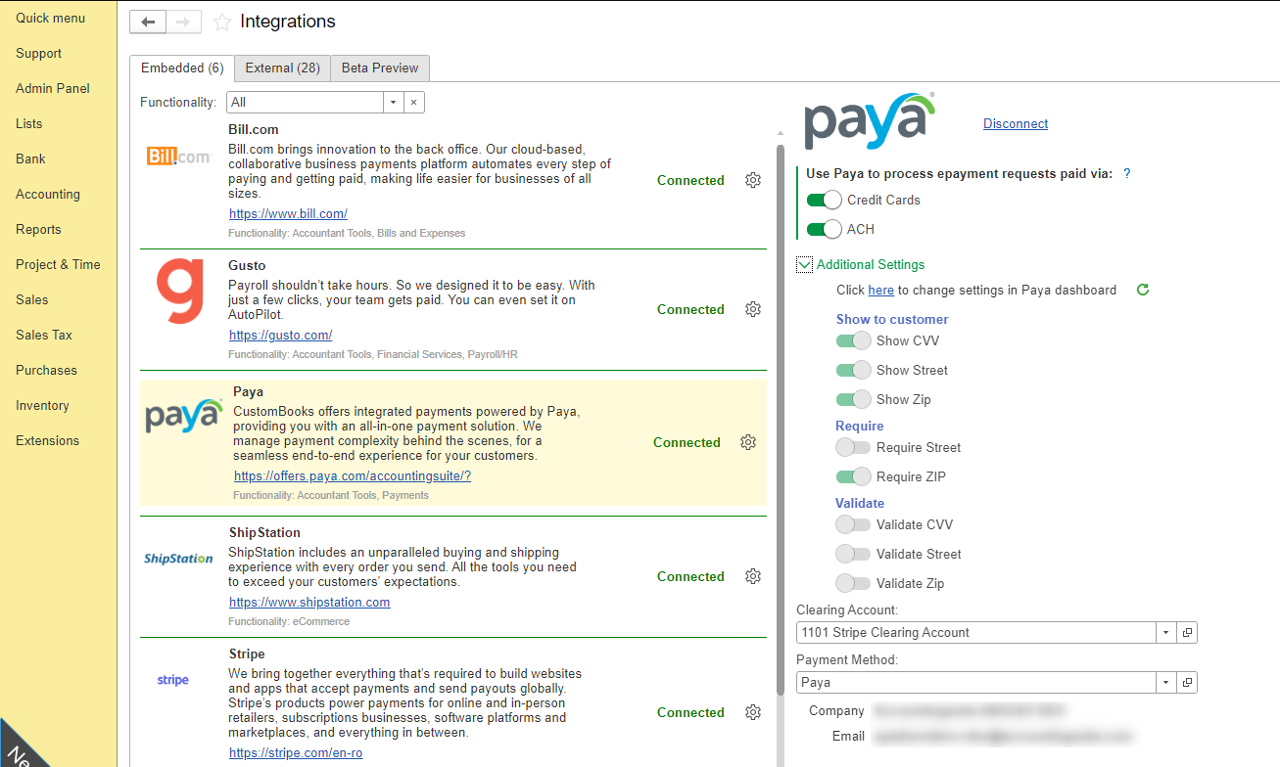Viewport: 1280px width, 767px height.
Task: Click the Stripe logo
Action: pos(173,680)
